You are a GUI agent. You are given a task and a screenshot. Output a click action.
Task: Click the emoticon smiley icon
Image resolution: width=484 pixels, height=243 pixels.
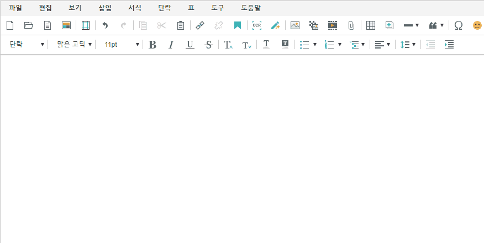[477, 25]
